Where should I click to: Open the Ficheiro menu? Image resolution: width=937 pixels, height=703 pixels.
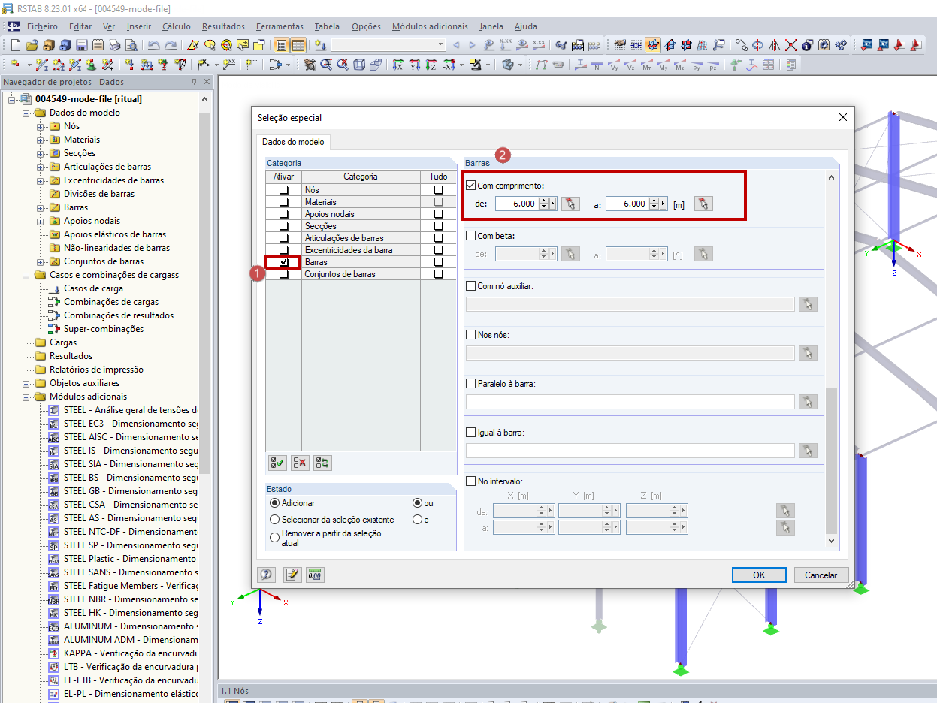click(x=42, y=26)
